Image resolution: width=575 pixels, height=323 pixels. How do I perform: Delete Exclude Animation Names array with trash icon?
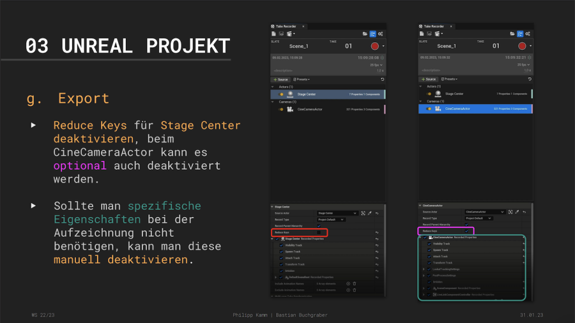pos(354,289)
